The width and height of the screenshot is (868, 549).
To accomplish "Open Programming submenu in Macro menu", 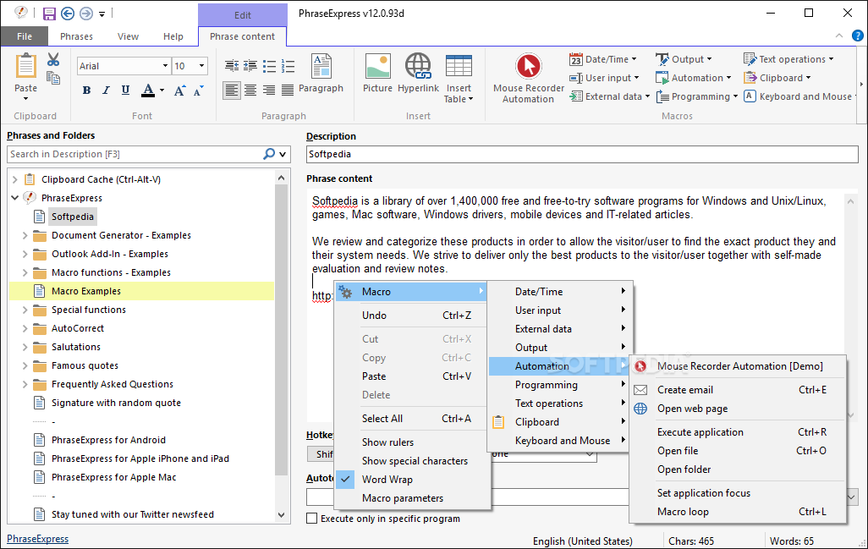I will click(x=559, y=385).
